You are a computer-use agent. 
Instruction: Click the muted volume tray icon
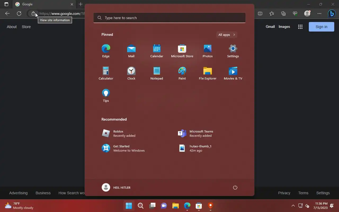click(307, 206)
